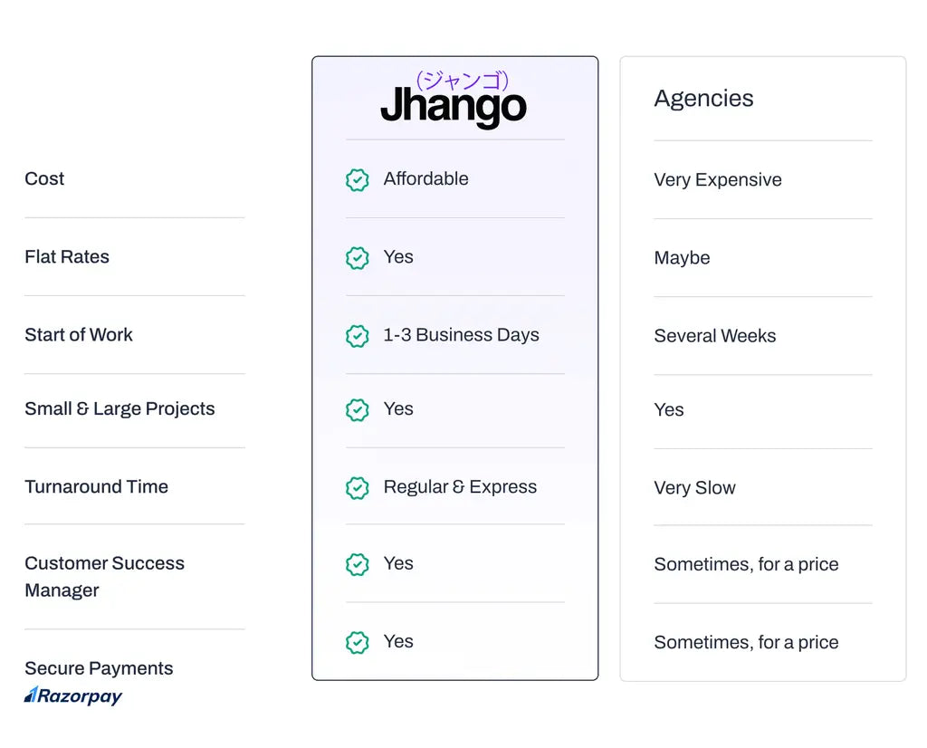The image size is (927, 748).
Task: Select the Agencies column heading
Action: (703, 98)
